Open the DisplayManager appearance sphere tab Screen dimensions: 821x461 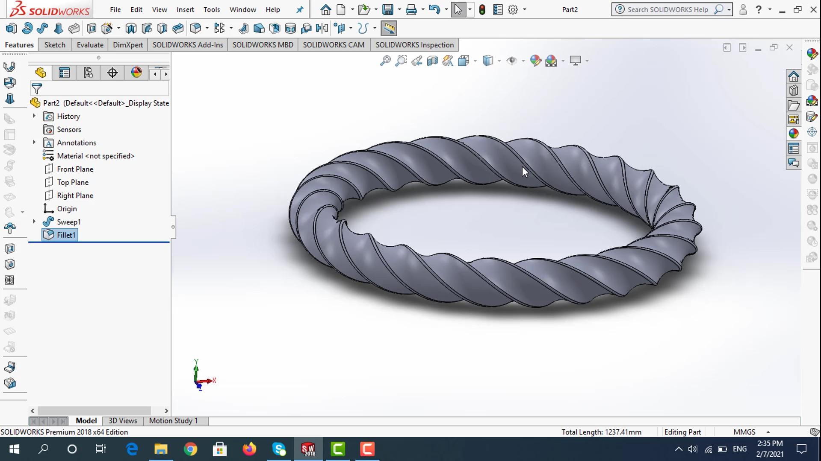(x=136, y=73)
